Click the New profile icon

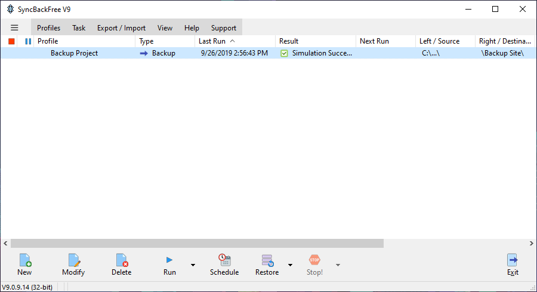point(25,260)
